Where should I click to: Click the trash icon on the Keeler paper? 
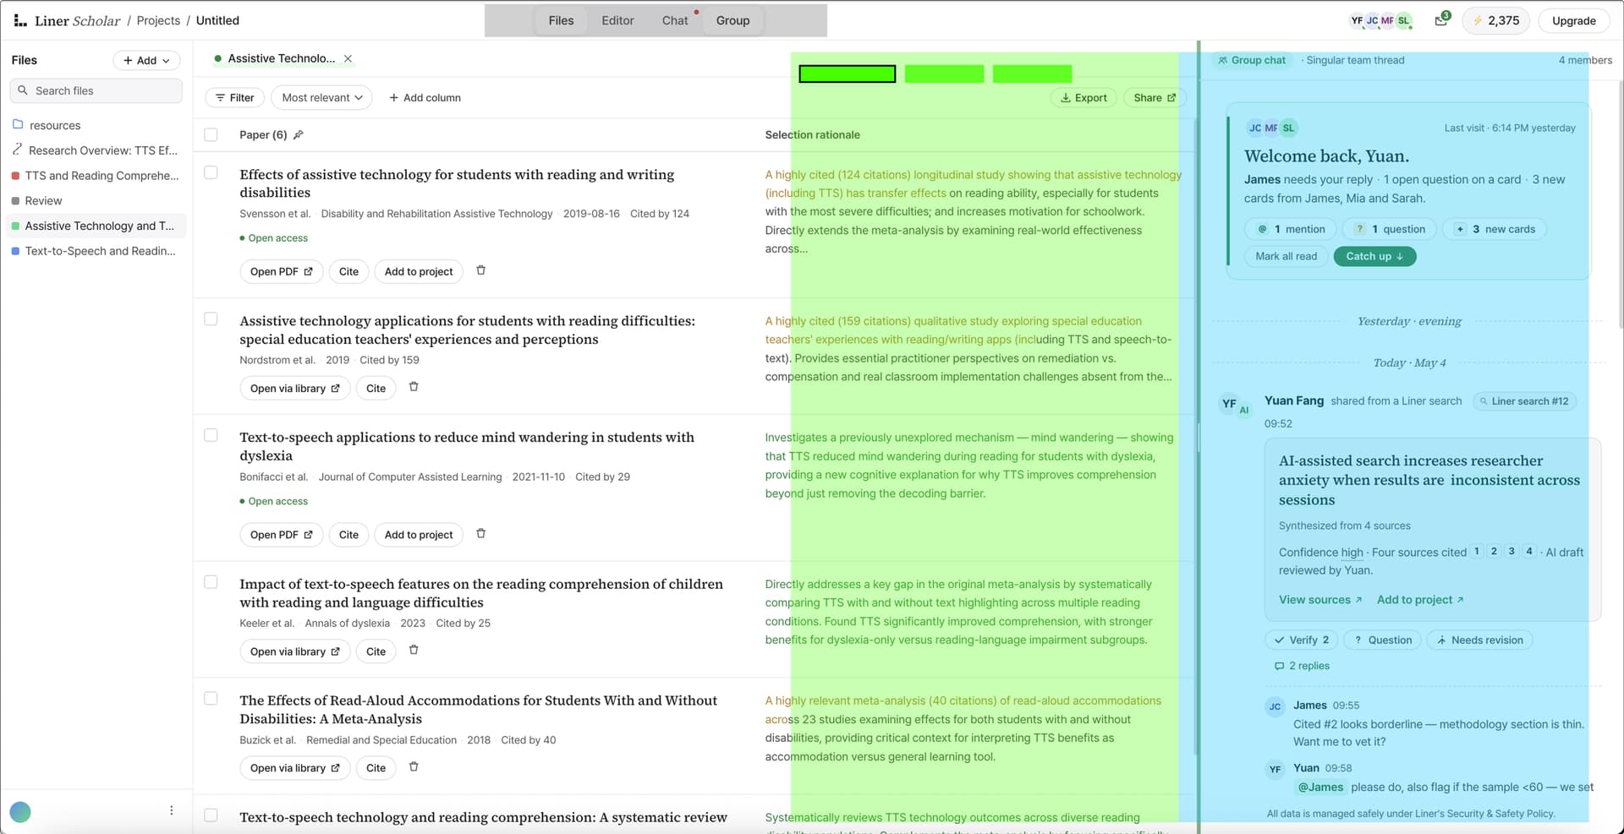[x=414, y=651]
